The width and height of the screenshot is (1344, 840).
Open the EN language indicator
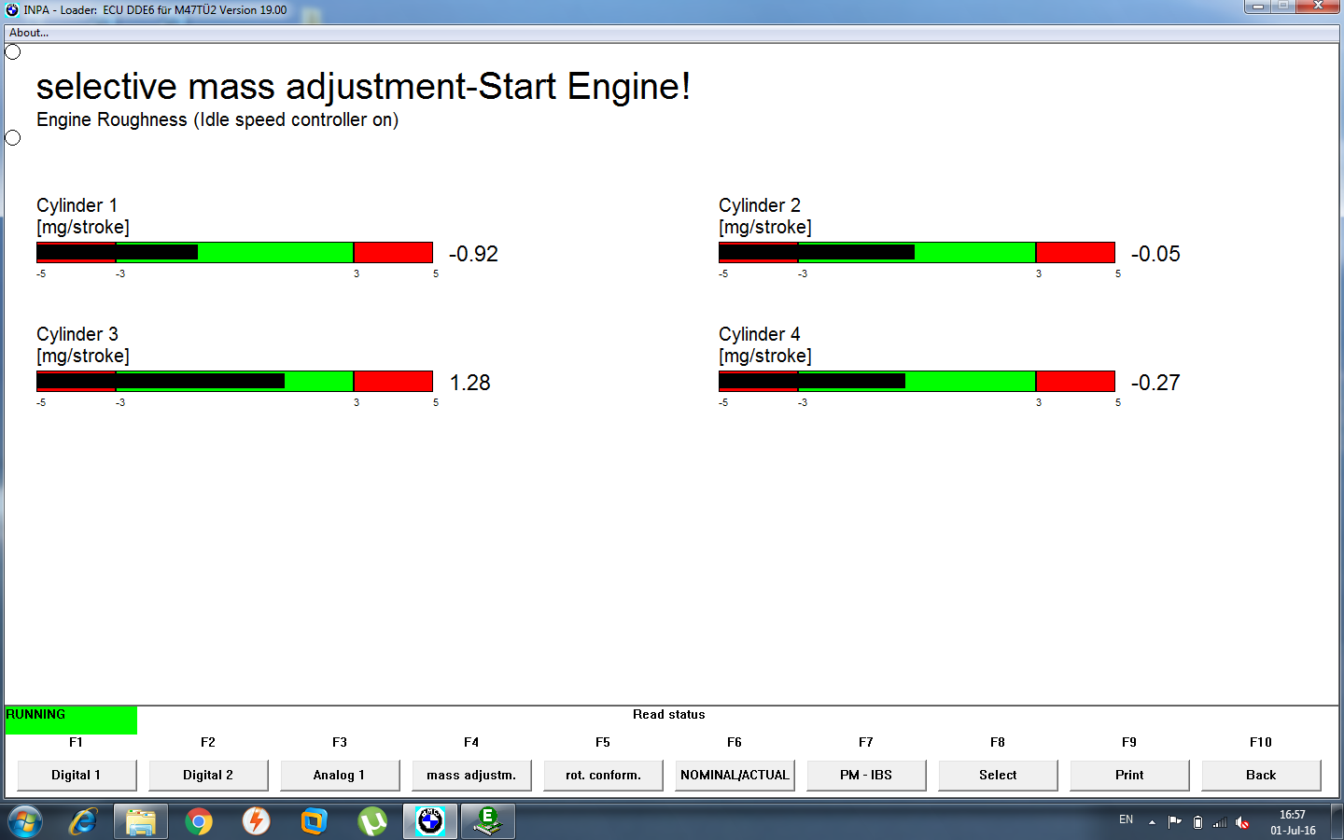click(x=1126, y=819)
